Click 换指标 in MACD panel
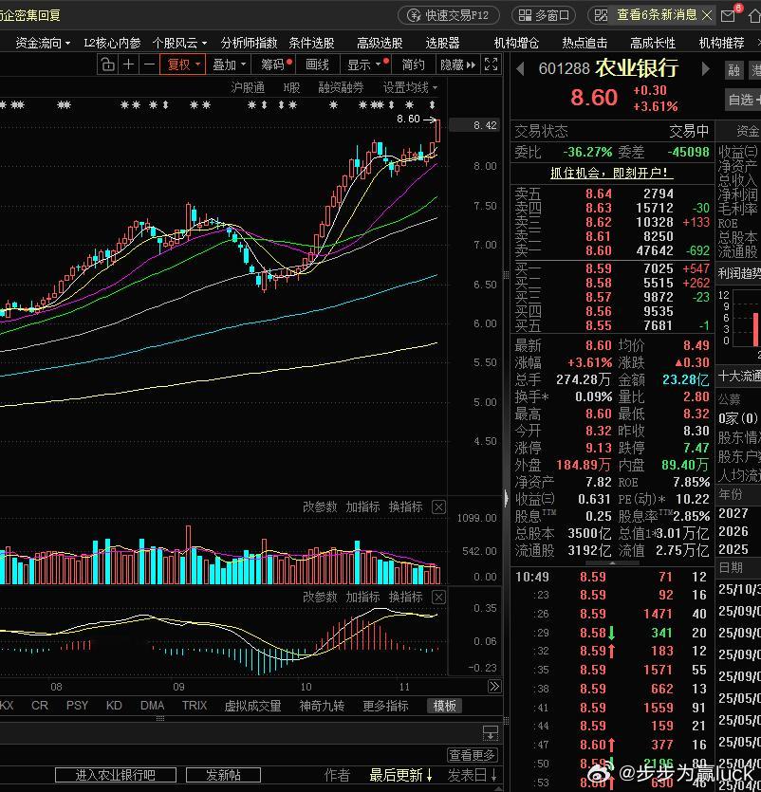Screen dimensions: 761x792 (x=405, y=597)
